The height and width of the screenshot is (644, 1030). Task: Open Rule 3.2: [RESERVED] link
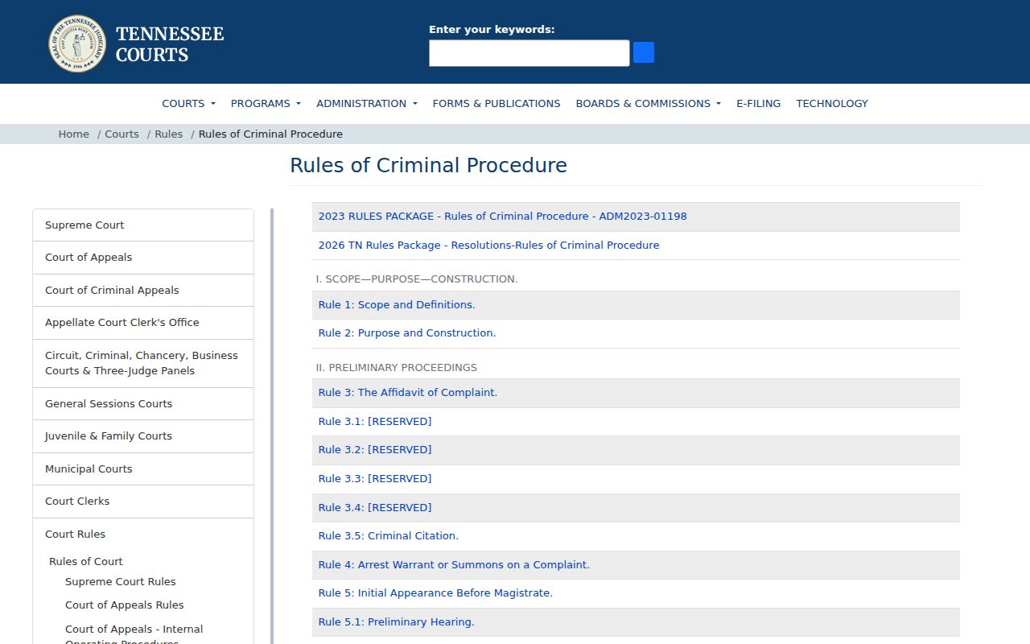[375, 450]
